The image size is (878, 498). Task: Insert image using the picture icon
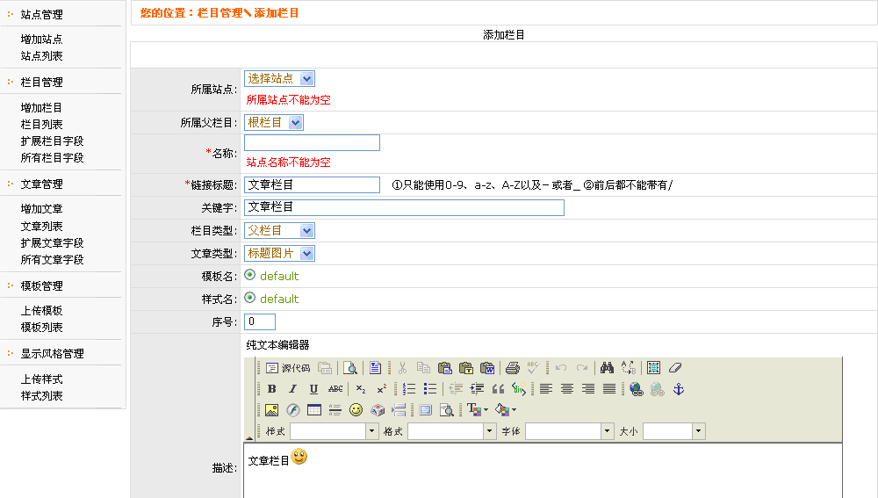click(271, 410)
